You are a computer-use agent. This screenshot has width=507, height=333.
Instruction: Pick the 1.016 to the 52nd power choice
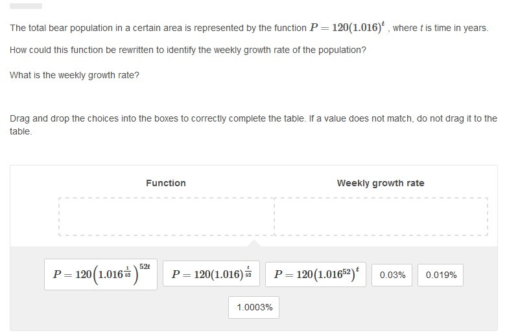[316, 274]
